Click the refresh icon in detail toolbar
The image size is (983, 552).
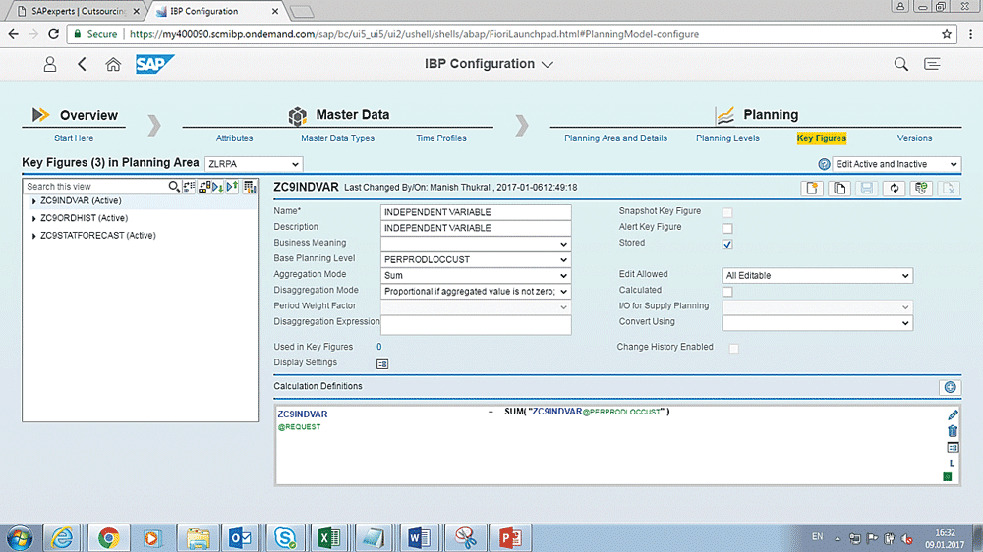[x=894, y=188]
